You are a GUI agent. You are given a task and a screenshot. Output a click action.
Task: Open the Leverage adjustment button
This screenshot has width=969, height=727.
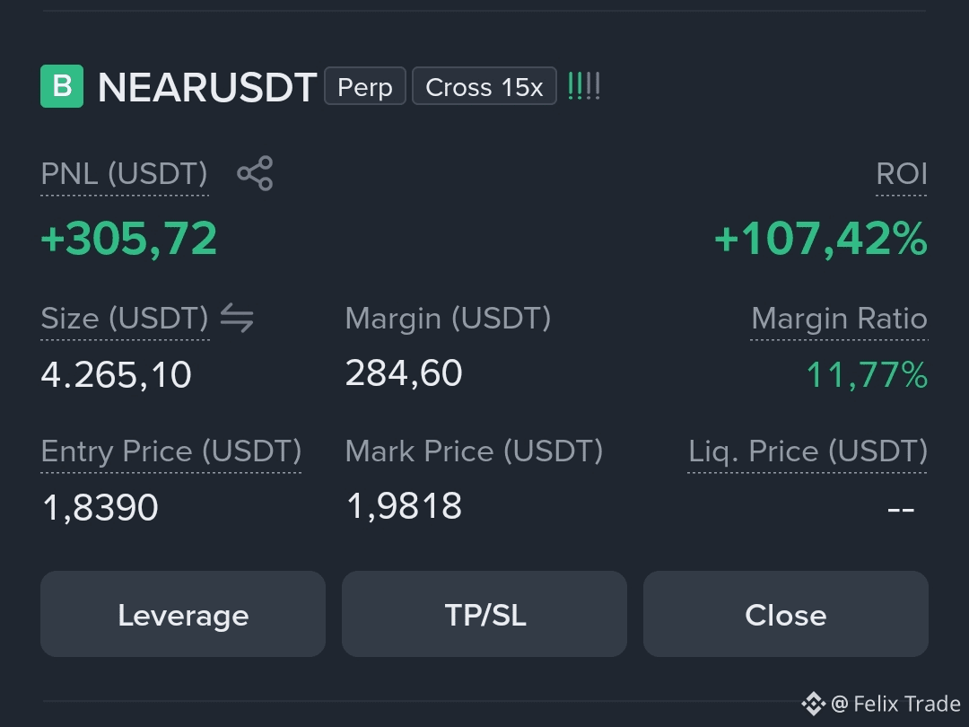coord(183,614)
